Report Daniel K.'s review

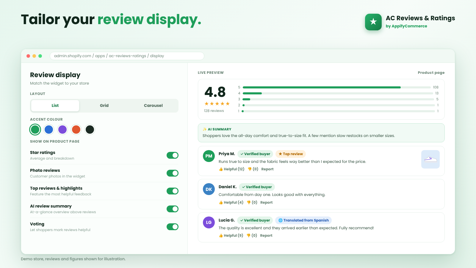pyautogui.click(x=267, y=202)
